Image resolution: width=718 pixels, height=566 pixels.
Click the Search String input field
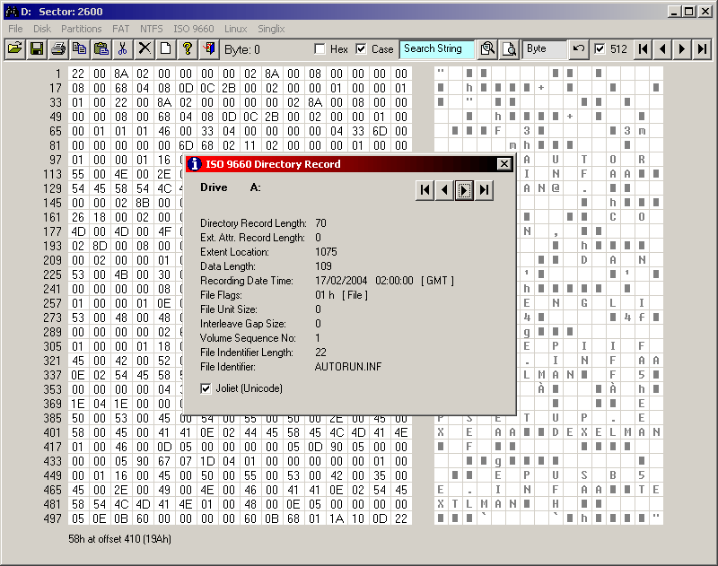click(x=437, y=49)
